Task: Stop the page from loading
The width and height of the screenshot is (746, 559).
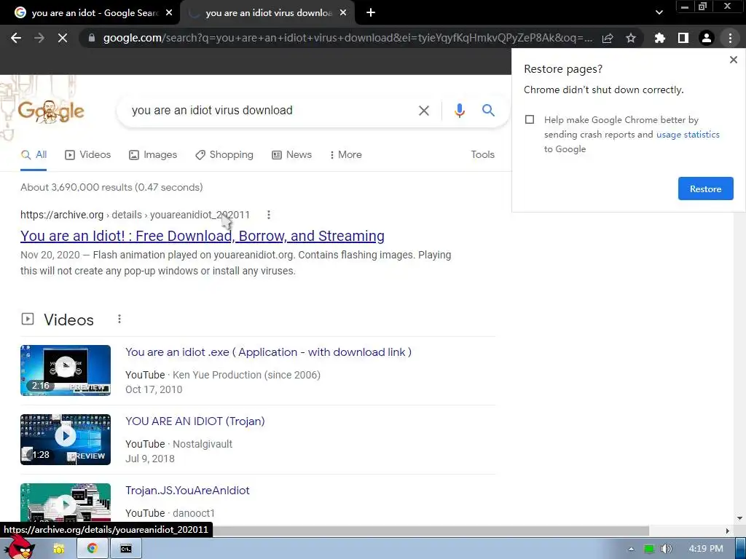Action: [63, 38]
